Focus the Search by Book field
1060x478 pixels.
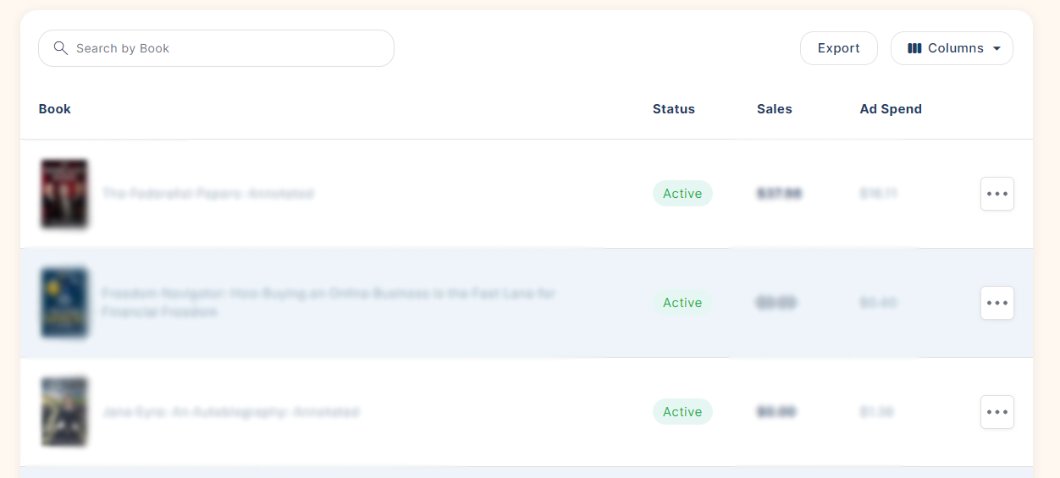(216, 48)
